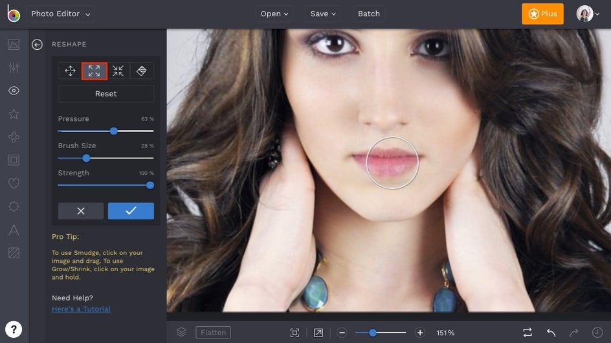Go back using Reshape back arrow
This screenshot has width=611, height=343.
[38, 45]
